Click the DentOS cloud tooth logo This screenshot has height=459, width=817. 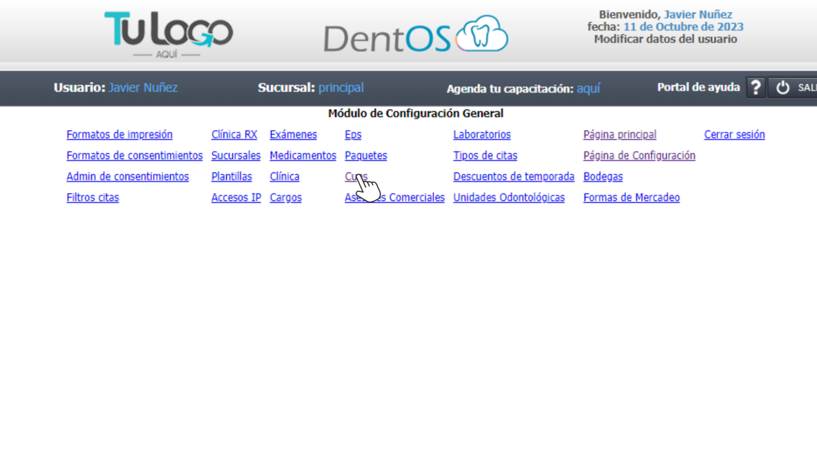[x=416, y=34]
